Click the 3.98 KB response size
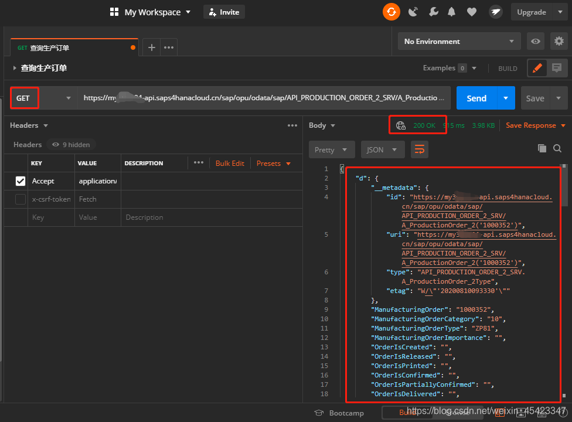The width and height of the screenshot is (572, 422). [x=484, y=125]
